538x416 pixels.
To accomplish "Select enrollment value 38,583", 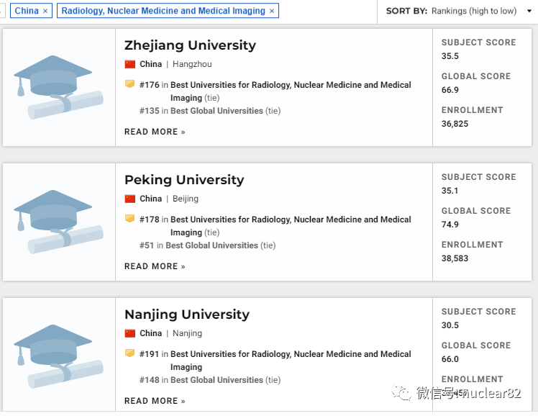I will 455,258.
